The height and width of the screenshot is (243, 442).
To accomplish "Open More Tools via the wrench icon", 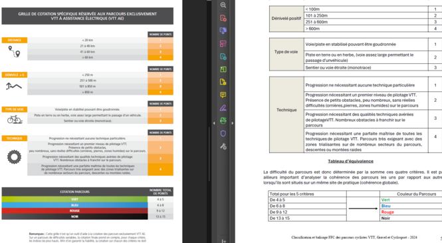I will point(223,146).
